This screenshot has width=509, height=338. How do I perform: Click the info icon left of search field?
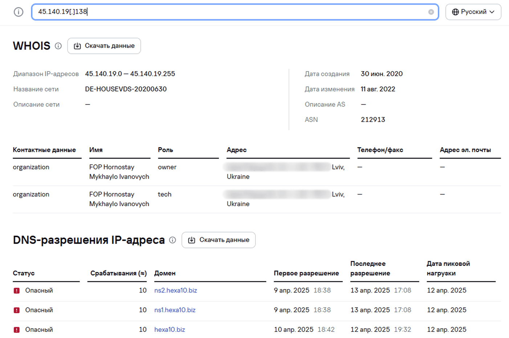[19, 12]
